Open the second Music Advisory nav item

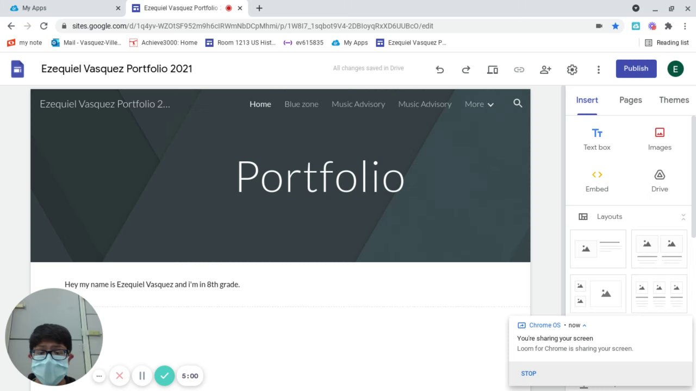pyautogui.click(x=425, y=104)
